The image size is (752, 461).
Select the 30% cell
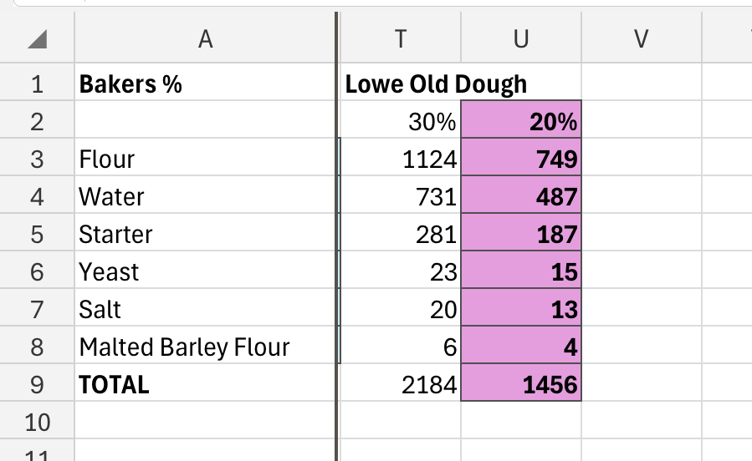point(401,122)
